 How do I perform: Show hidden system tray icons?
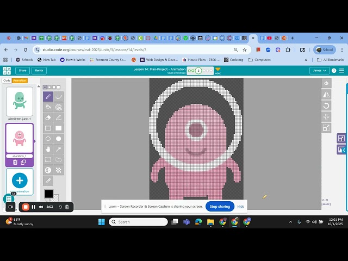coord(290,222)
